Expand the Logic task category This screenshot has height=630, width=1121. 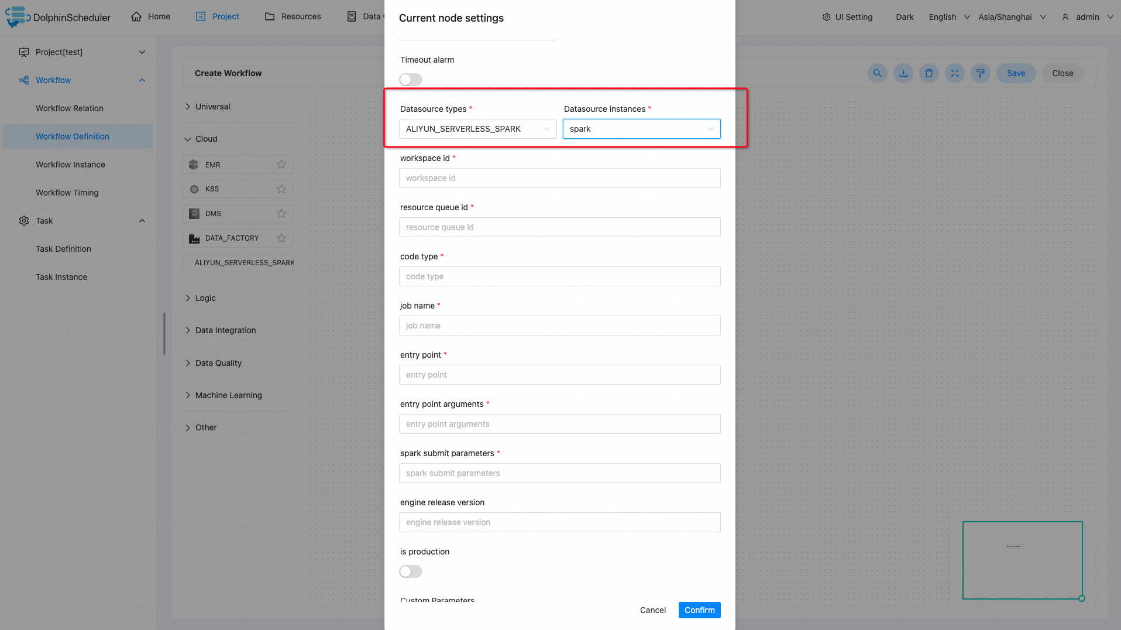(205, 298)
